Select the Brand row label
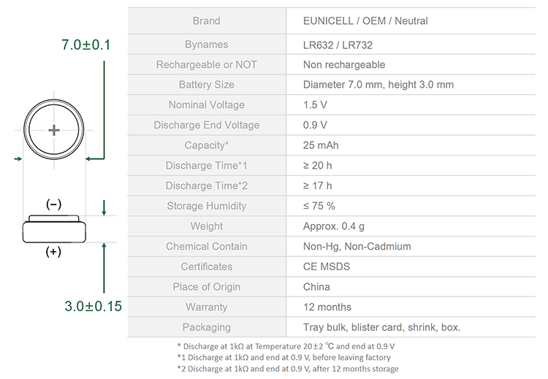The height and width of the screenshot is (379, 548). [x=207, y=21]
